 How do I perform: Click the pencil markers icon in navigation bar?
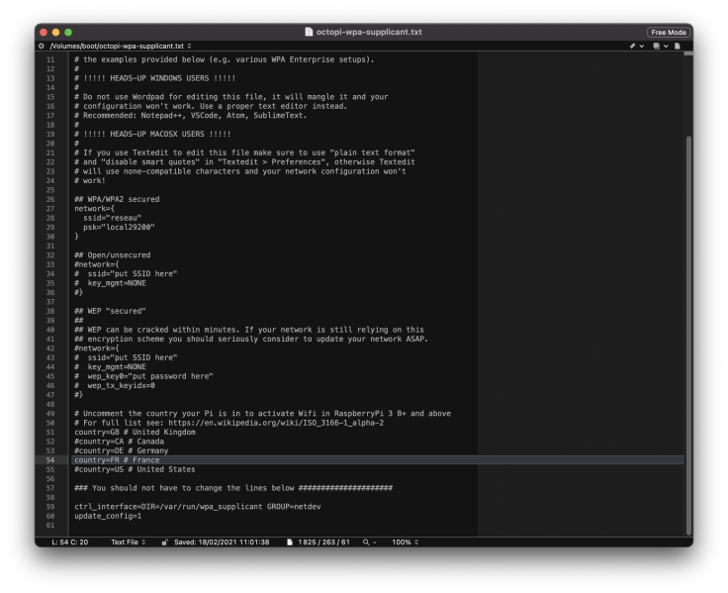tap(632, 46)
